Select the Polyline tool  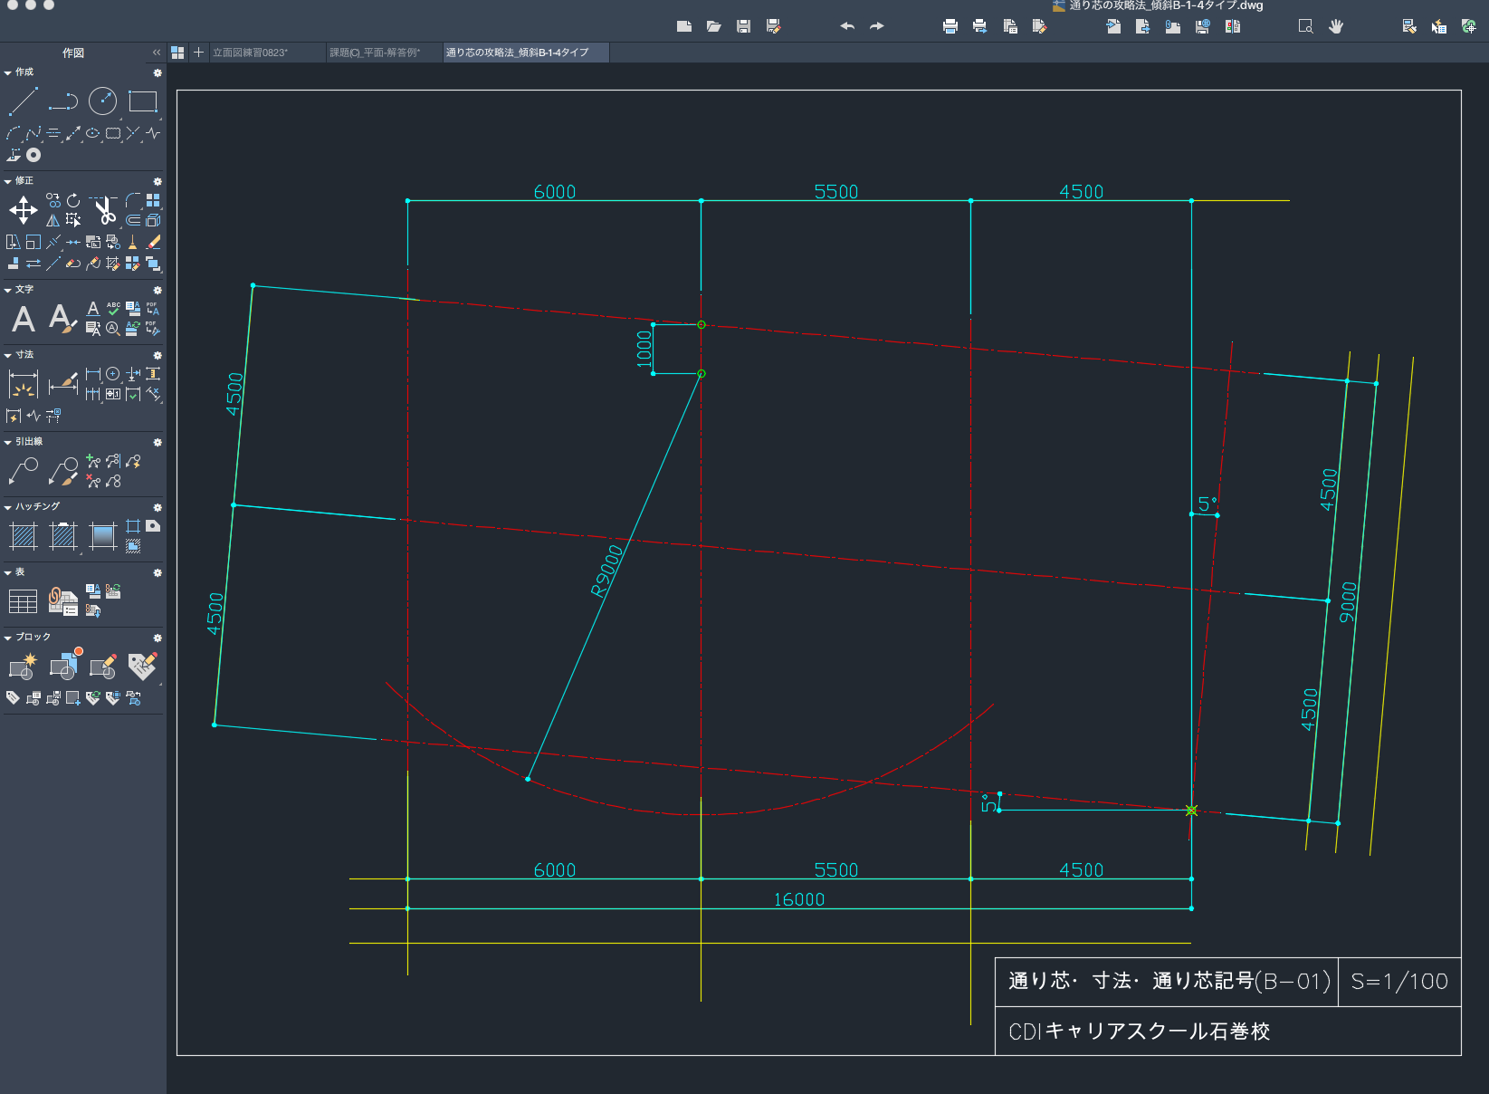62,101
